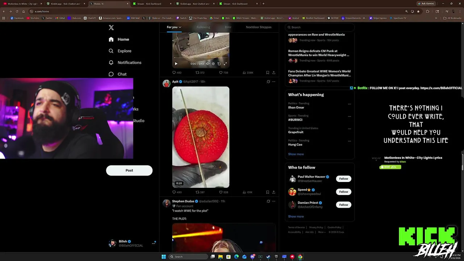This screenshot has width=464, height=261.
Task: Expand the top video to fullscreen
Action: pyautogui.click(x=225, y=63)
